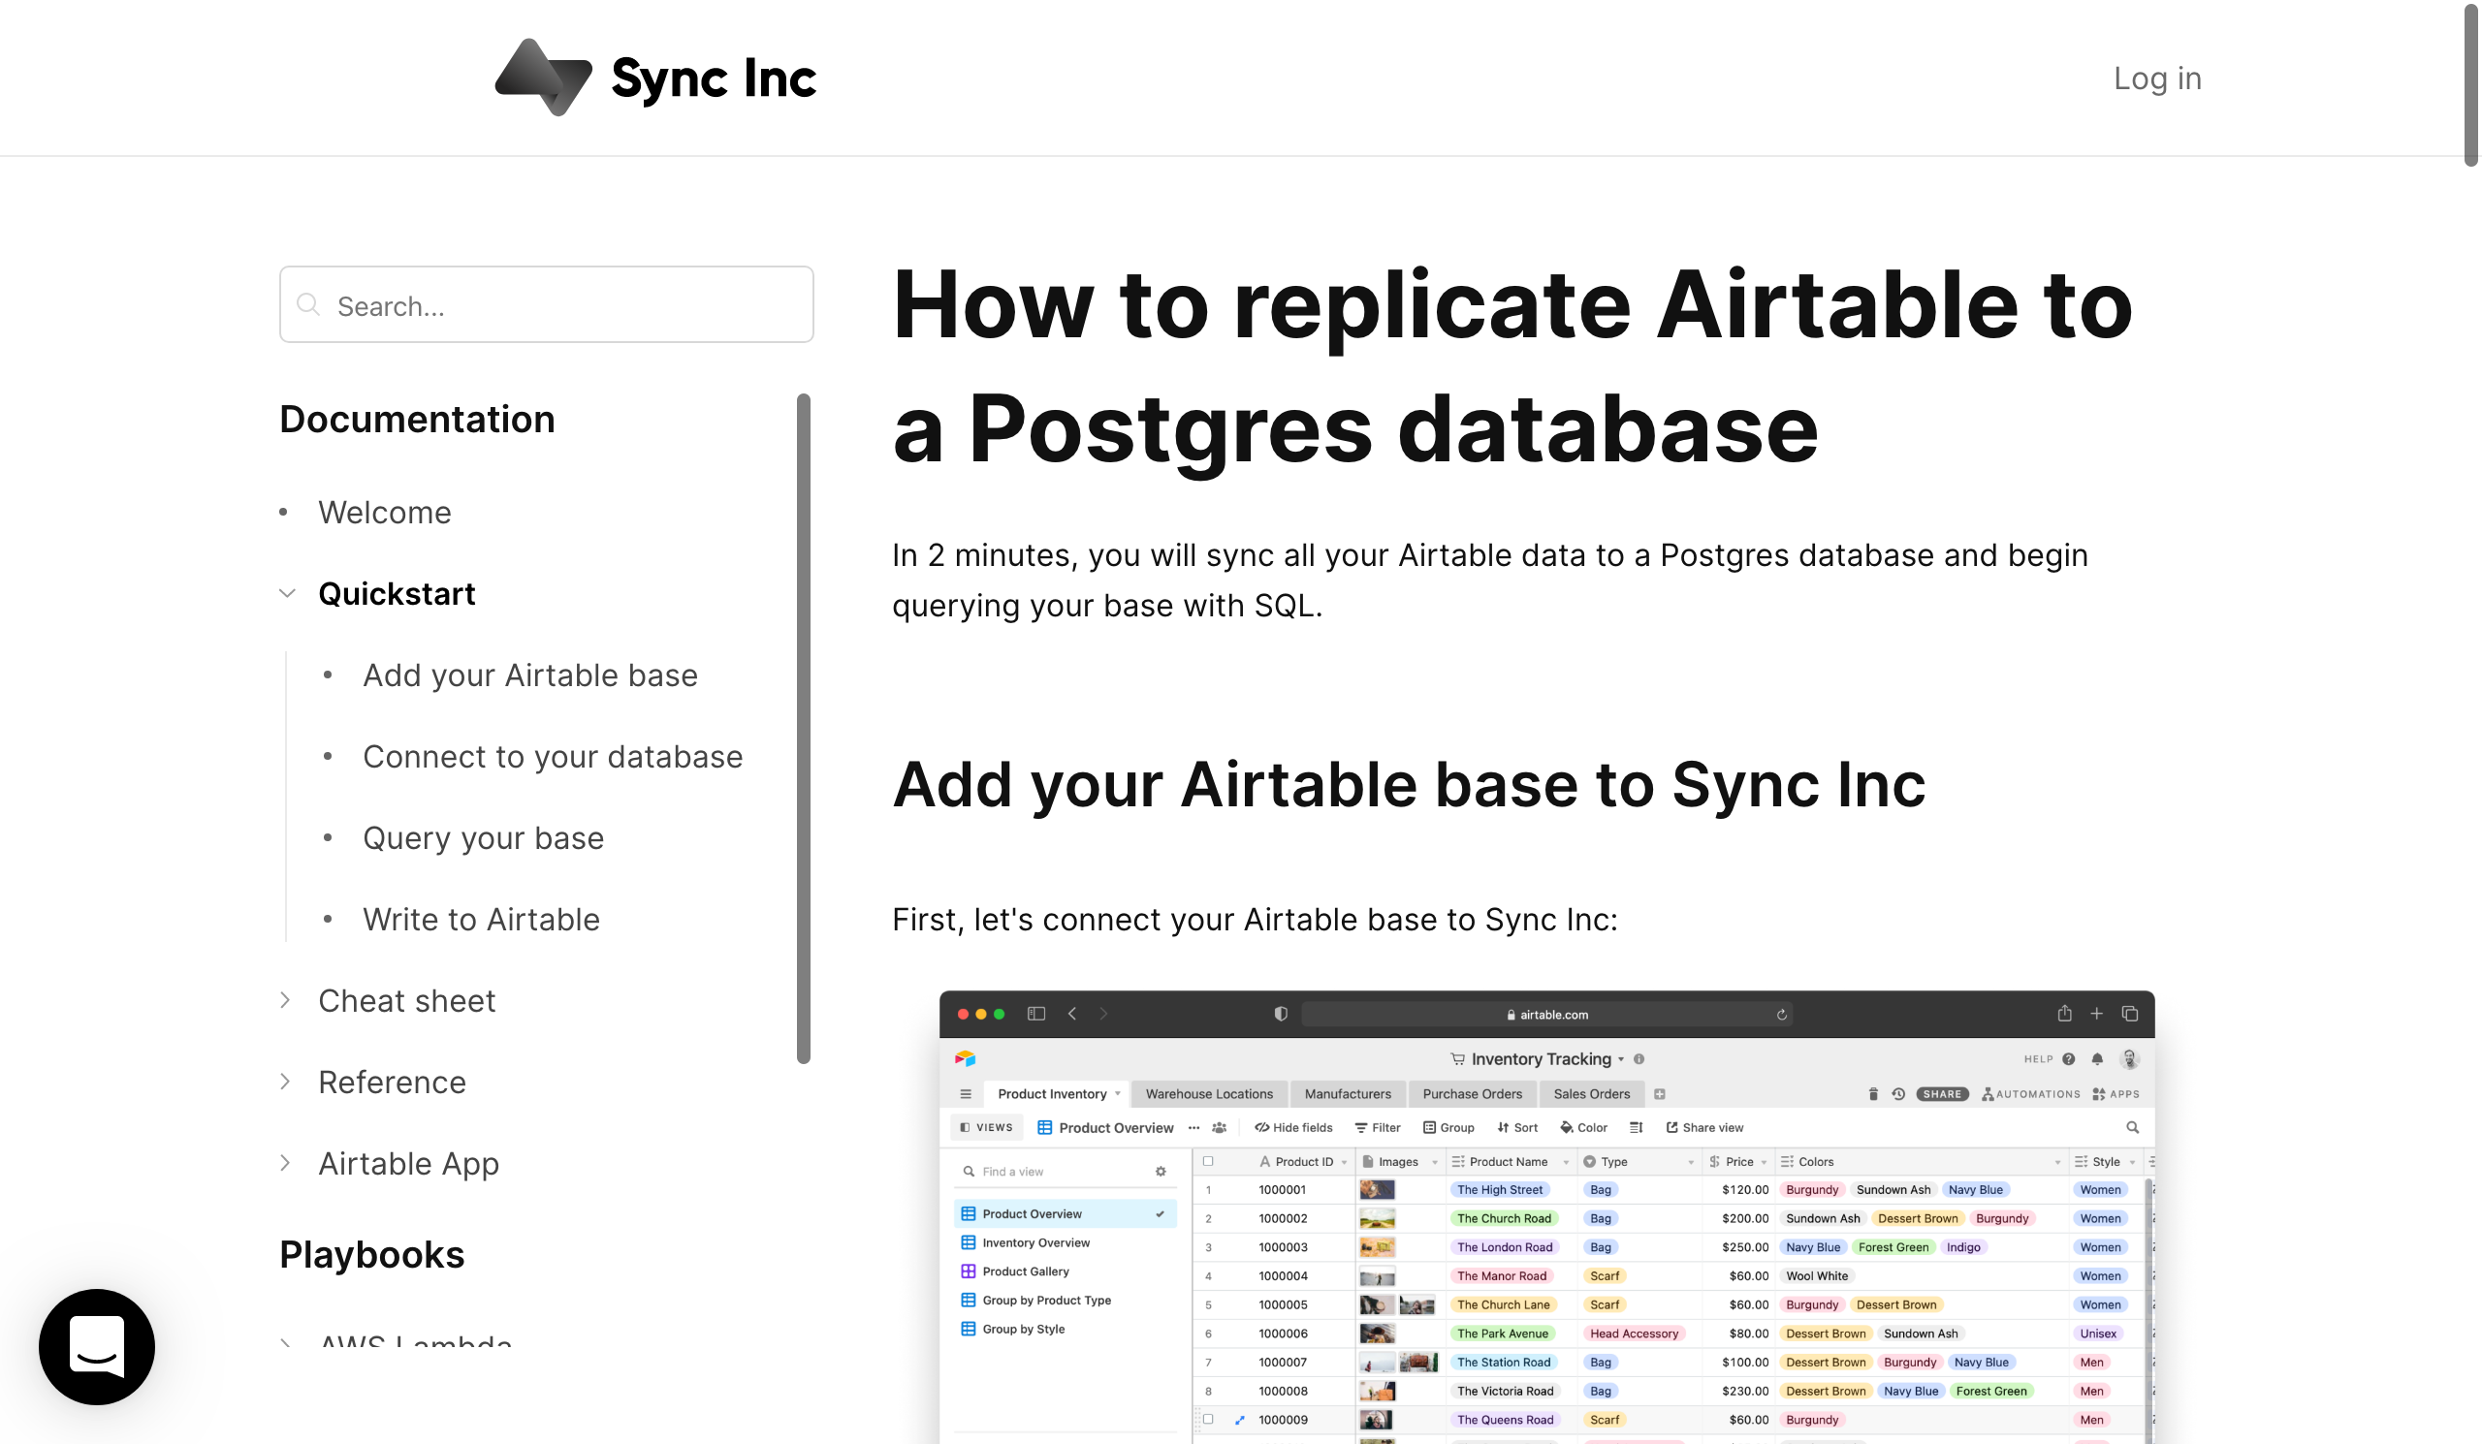Screen dimensions: 2482x1444
Task: Click the Airtable notifications bell icon
Action: 2098,1059
